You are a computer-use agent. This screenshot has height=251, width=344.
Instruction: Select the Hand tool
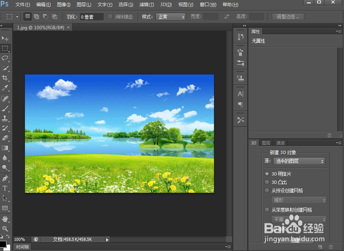click(5, 218)
